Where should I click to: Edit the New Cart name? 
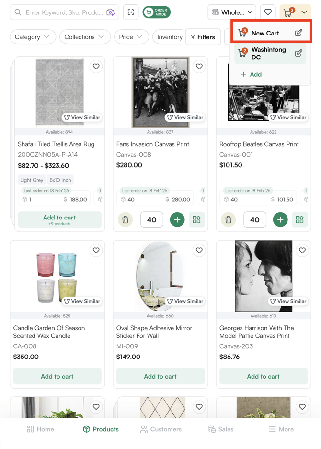click(298, 33)
